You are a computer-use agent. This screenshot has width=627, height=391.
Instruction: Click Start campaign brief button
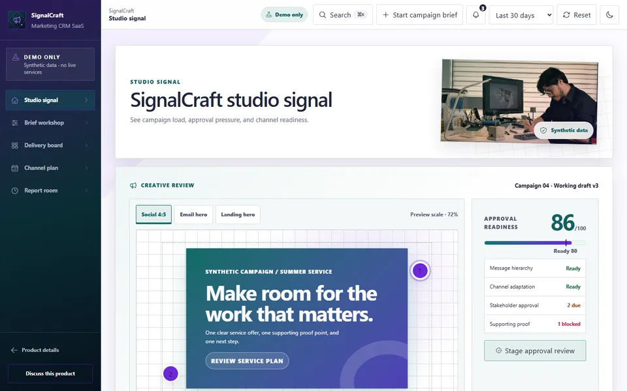point(419,15)
